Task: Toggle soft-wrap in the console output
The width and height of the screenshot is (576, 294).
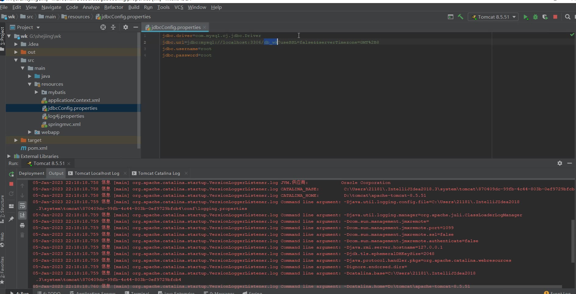Action: (x=22, y=206)
